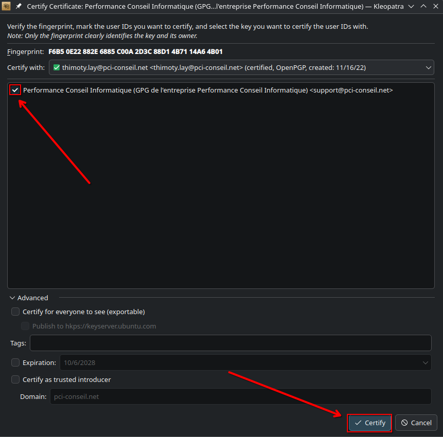Maximize the Certify Certificate window
443x437 pixels.
pos(423,6)
